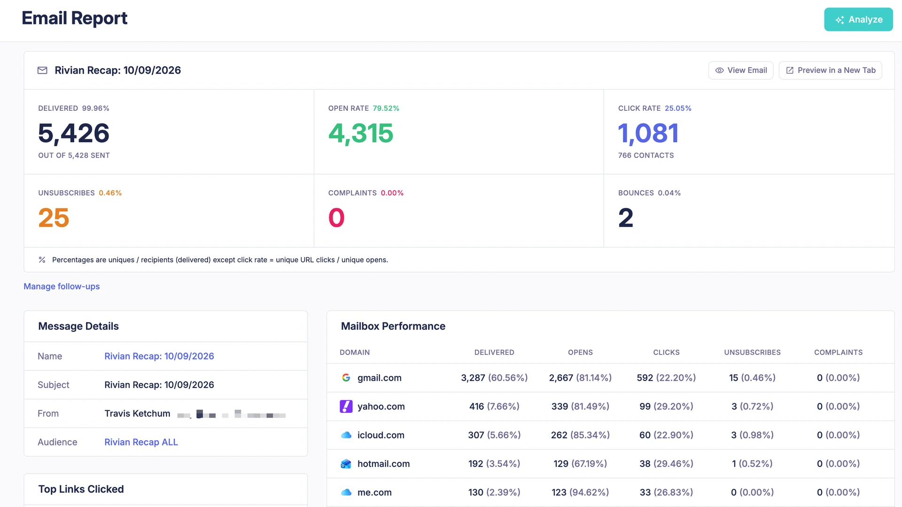Click the Top Links Clicked heading
Viewport: 902px width, 507px height.
(x=81, y=489)
